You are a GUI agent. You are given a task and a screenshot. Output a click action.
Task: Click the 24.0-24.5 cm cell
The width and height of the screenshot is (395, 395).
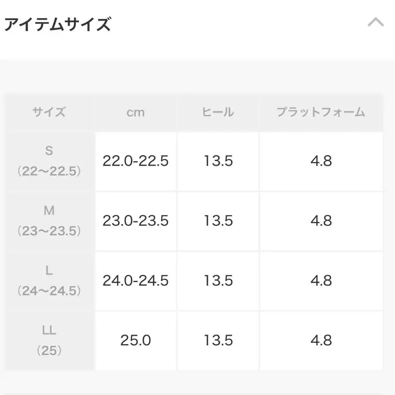[136, 280]
